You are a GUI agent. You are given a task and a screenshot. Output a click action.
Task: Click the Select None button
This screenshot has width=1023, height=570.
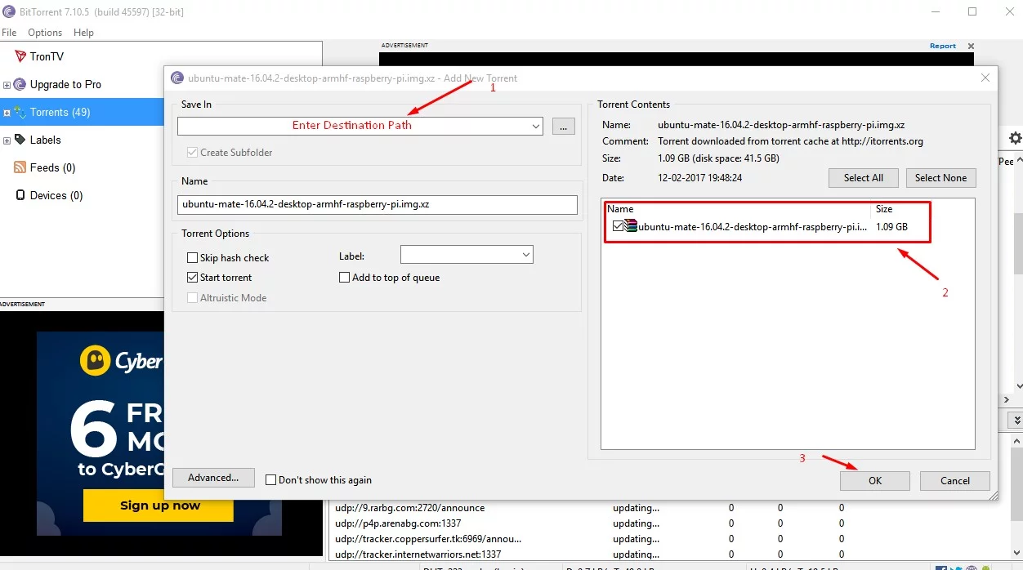940,178
